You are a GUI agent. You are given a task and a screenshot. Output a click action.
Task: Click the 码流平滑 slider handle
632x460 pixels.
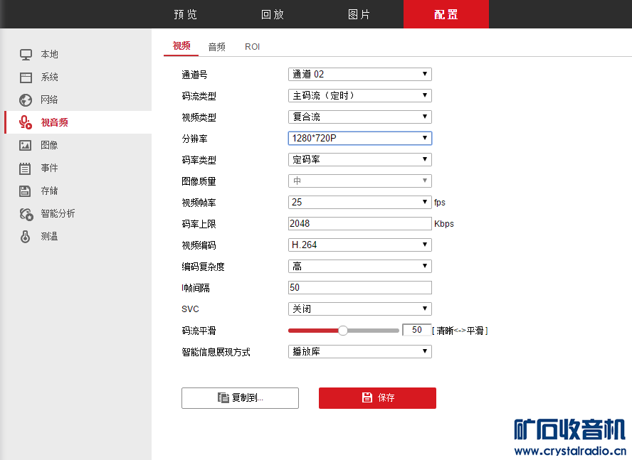coord(342,331)
